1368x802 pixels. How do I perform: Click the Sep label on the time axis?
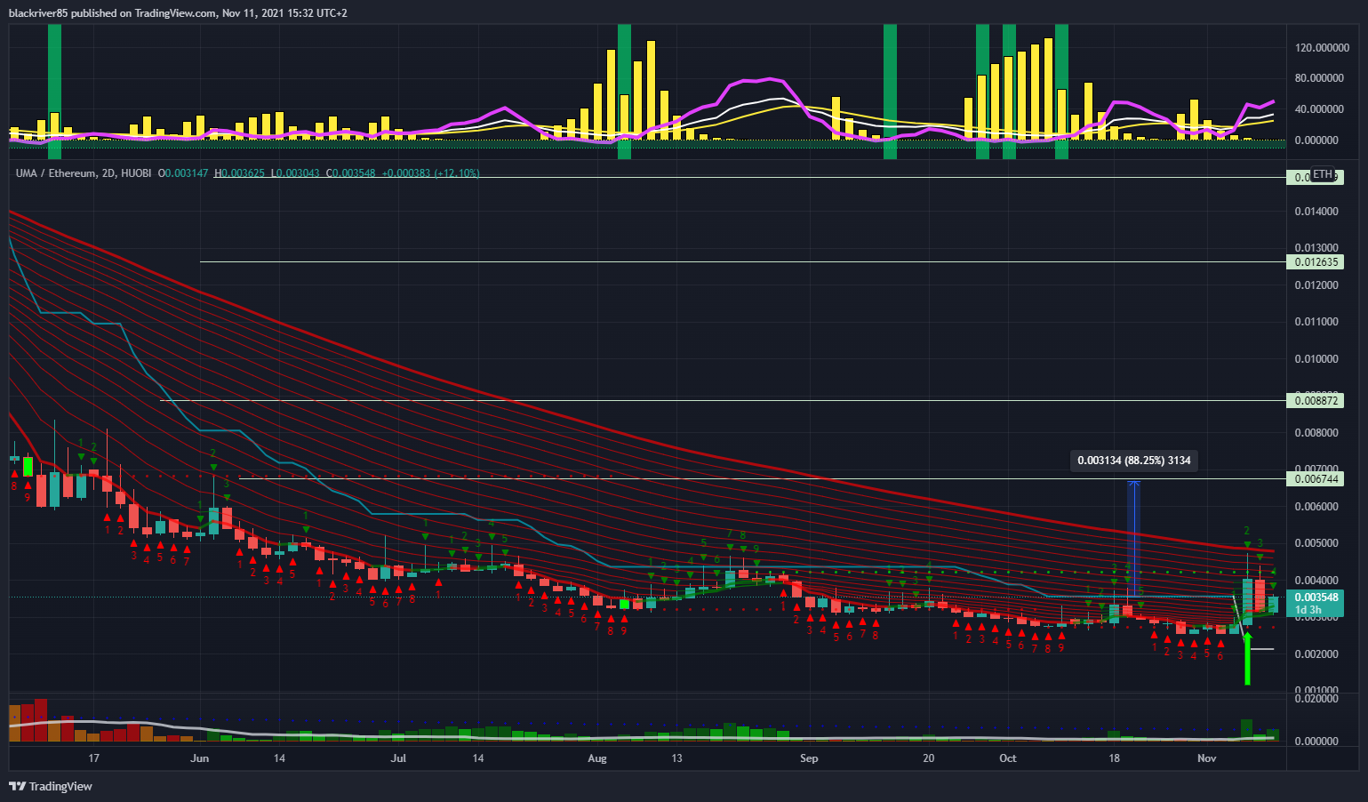tap(809, 758)
